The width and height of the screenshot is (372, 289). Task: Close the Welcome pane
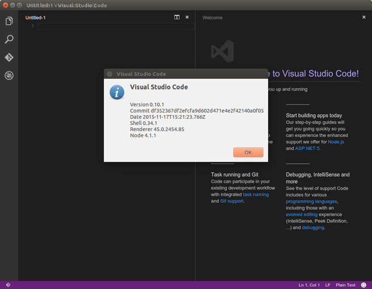pyautogui.click(x=364, y=18)
